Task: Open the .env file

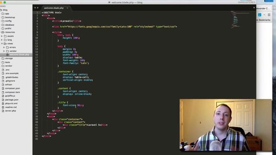Action: point(7,70)
